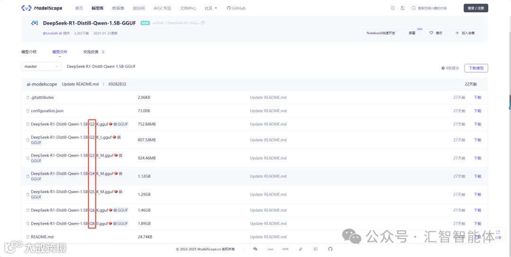Copy model path via copy icon

click(x=203, y=23)
